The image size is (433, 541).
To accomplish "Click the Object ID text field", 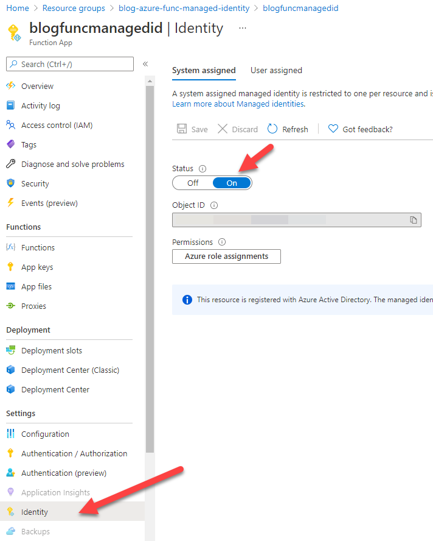I will [x=297, y=220].
